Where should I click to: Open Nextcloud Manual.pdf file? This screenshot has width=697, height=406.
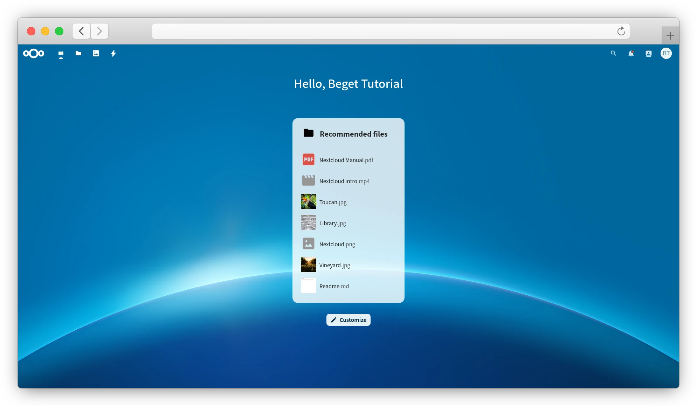pyautogui.click(x=346, y=160)
